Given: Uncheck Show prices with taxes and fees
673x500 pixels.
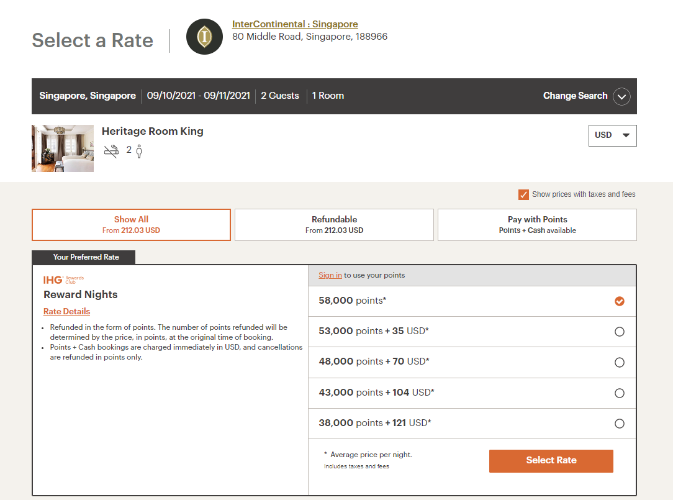Looking at the screenshot, I should 523,194.
